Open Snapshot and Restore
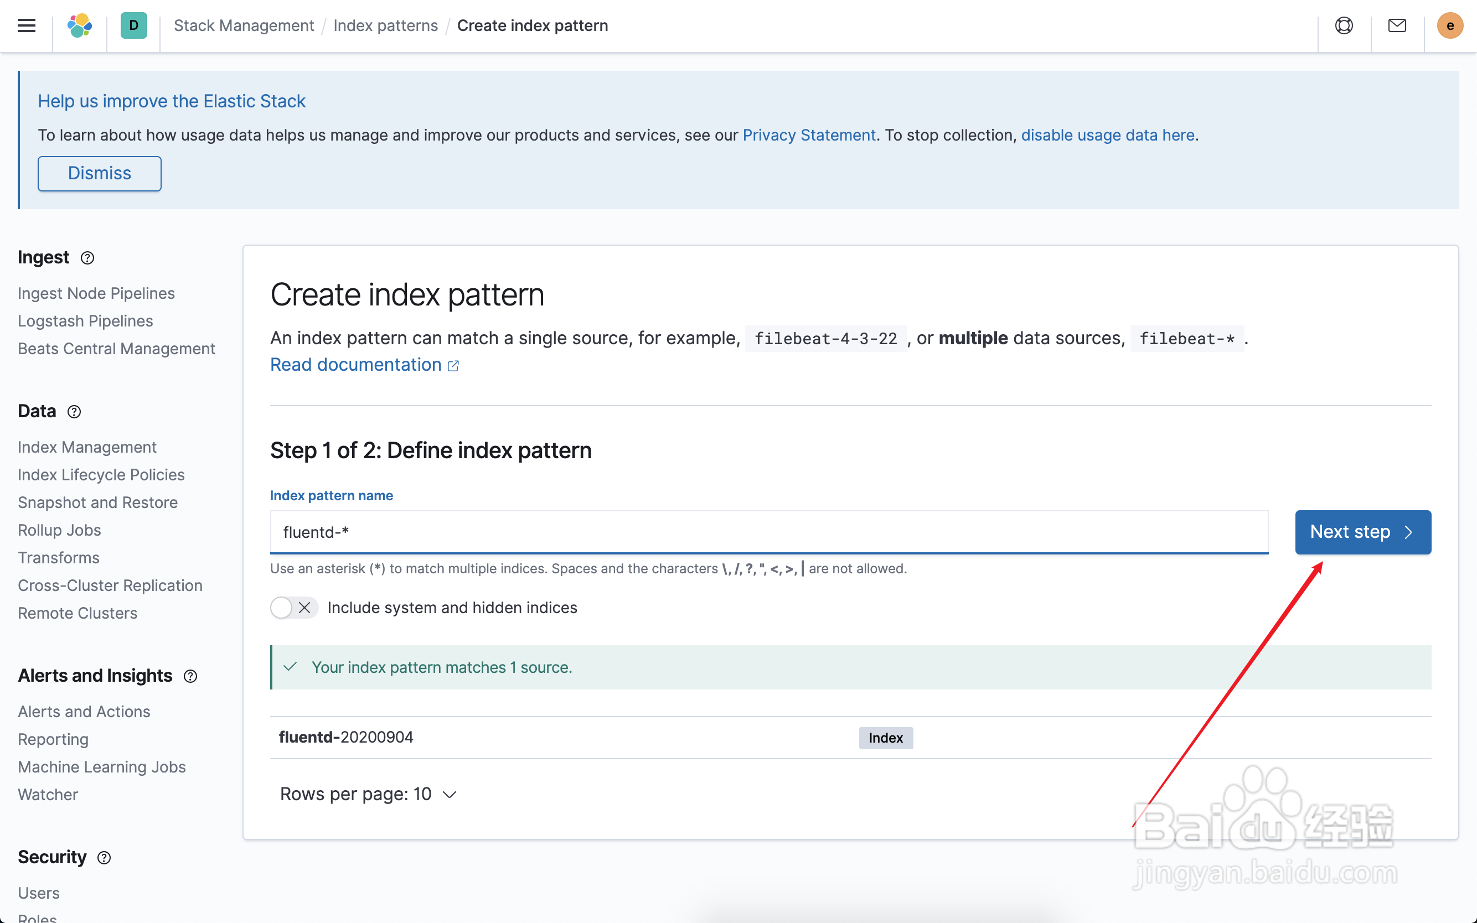Image resolution: width=1477 pixels, height=923 pixels. [x=97, y=502]
